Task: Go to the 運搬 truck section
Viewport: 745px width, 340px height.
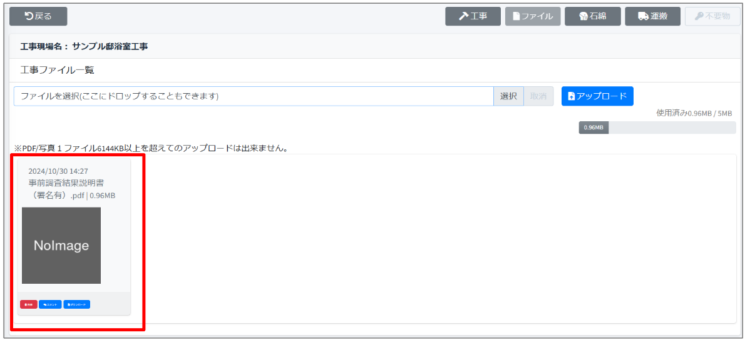Action: click(x=652, y=16)
